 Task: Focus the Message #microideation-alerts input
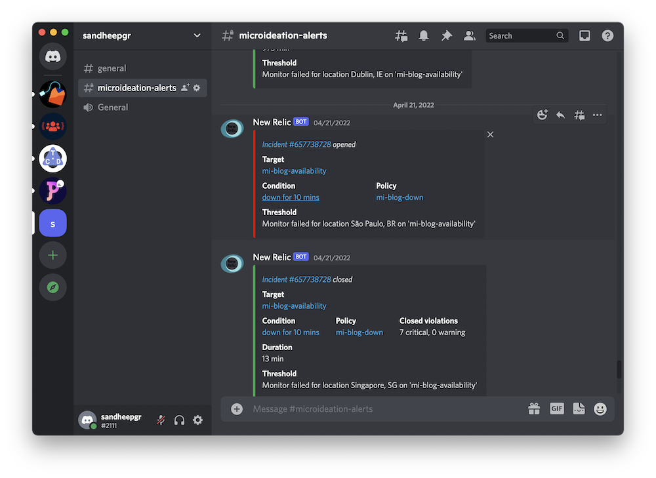point(385,409)
